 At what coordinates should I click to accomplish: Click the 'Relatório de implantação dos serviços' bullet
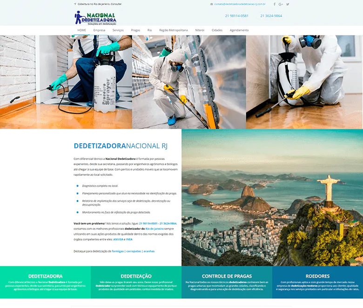(126, 203)
